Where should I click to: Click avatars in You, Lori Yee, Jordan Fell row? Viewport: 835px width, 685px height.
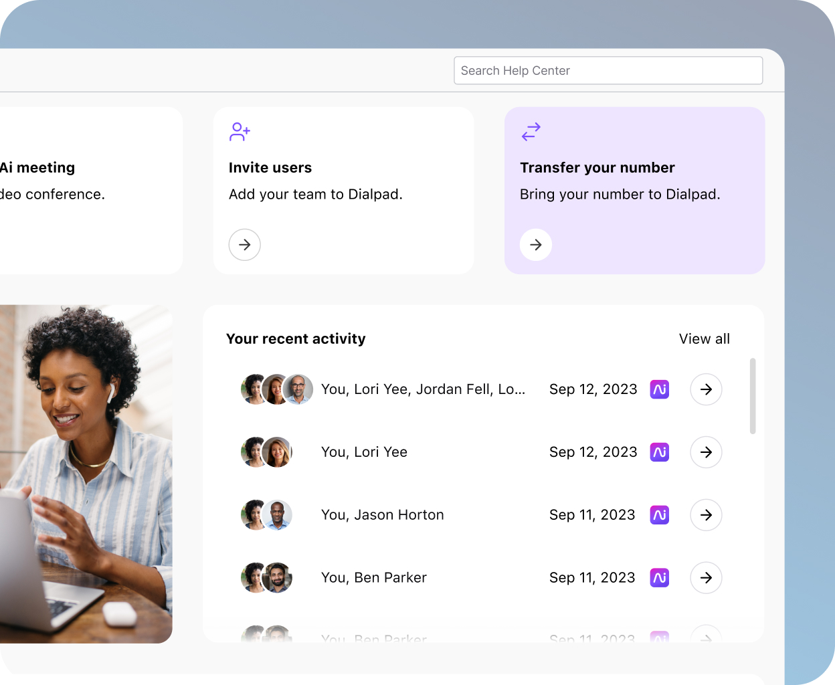[277, 389]
